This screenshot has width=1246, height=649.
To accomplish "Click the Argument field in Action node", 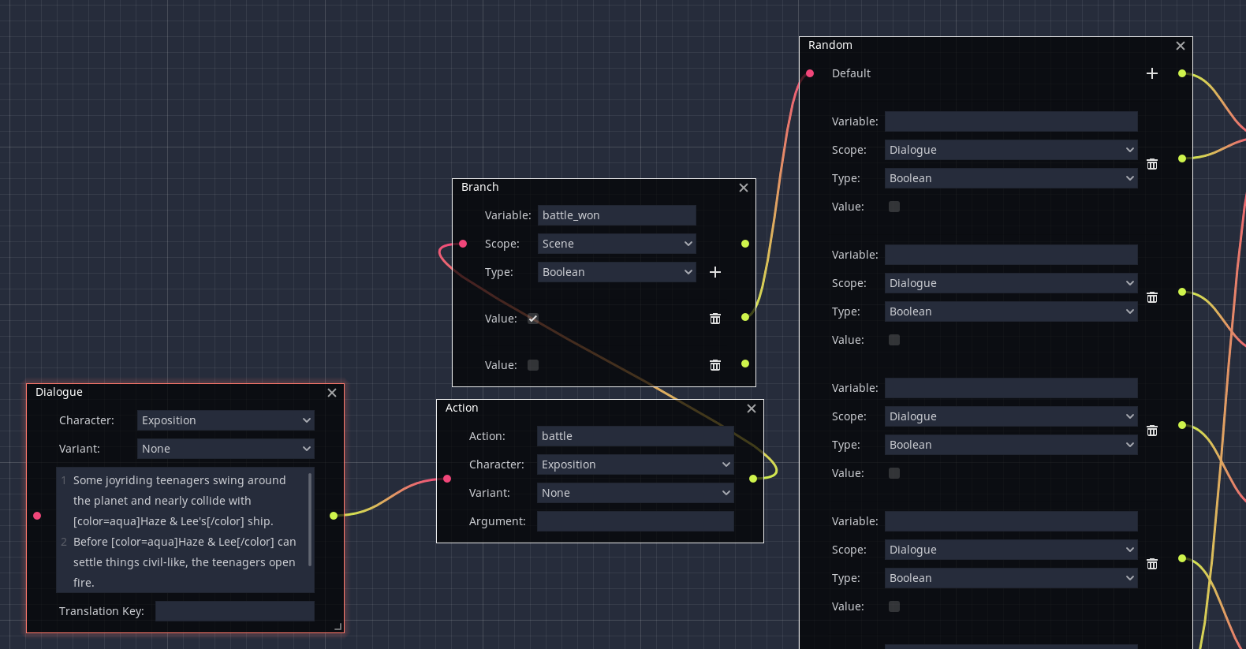I will pyautogui.click(x=635, y=521).
